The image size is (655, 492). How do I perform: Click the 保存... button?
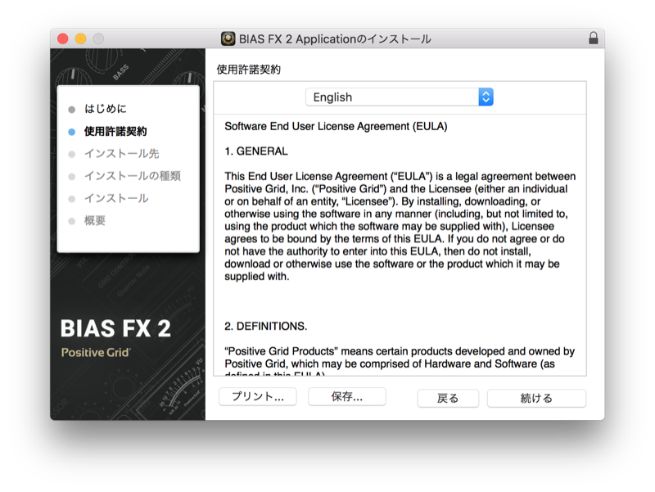[x=347, y=396]
